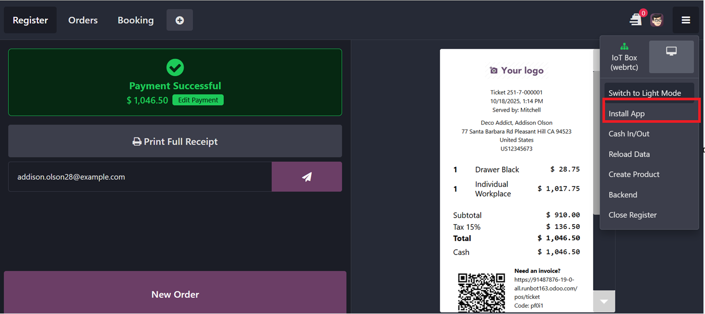Viewport: 705px width, 314px height.
Task: Select Cash In/Out menu entry
Action: point(649,134)
